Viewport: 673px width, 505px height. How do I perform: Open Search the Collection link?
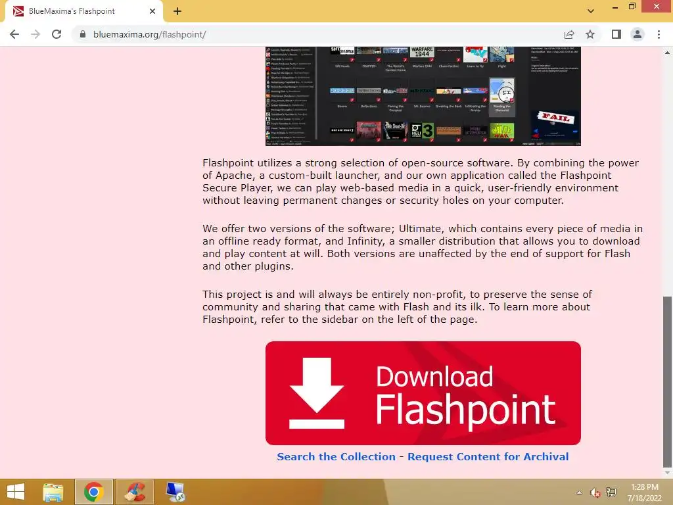(336, 456)
